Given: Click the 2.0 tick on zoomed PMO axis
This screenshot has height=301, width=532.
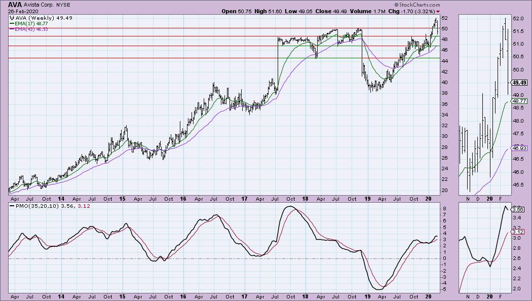Looking at the screenshot, I should point(516,289).
